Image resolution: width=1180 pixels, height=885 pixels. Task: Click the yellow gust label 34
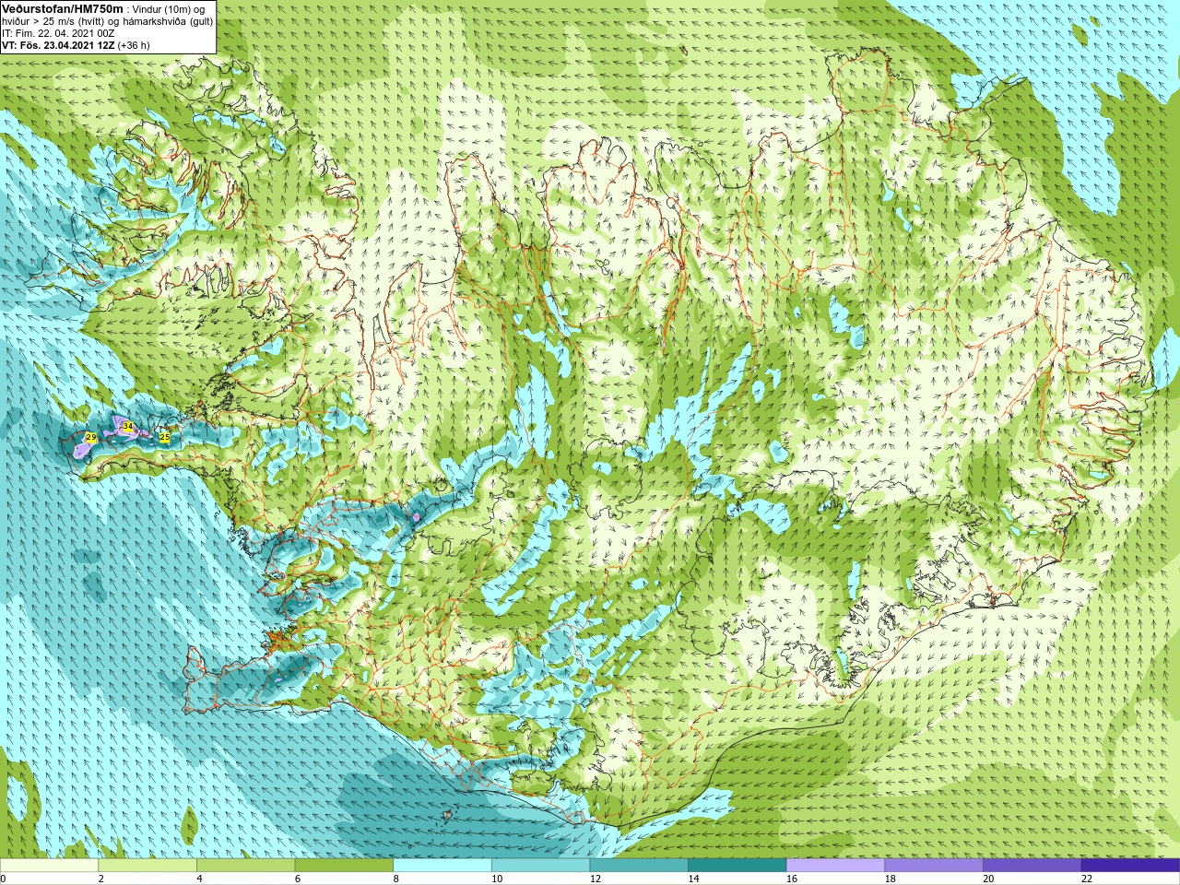(128, 427)
